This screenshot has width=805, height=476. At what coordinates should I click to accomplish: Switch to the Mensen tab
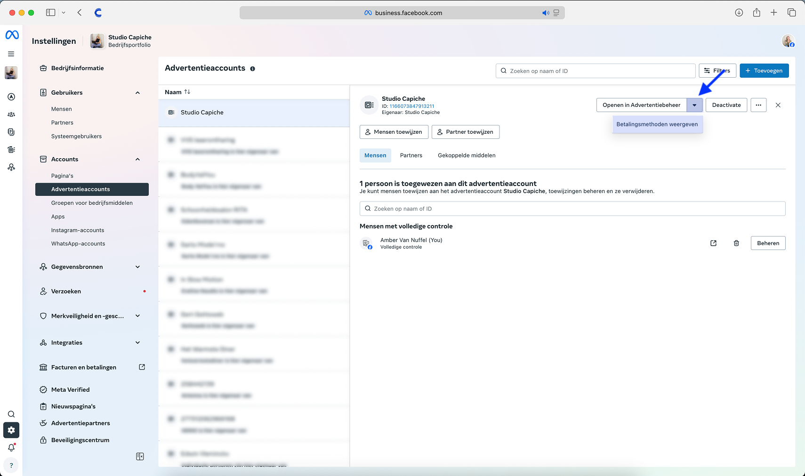(375, 155)
